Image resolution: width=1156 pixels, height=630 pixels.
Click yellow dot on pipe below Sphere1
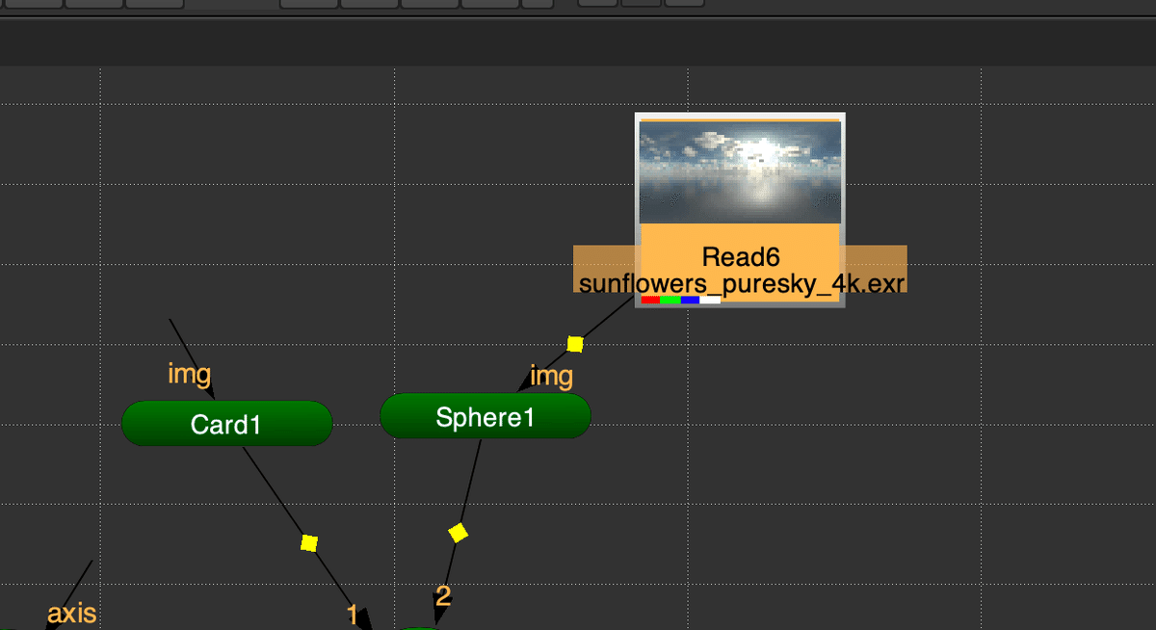click(459, 532)
